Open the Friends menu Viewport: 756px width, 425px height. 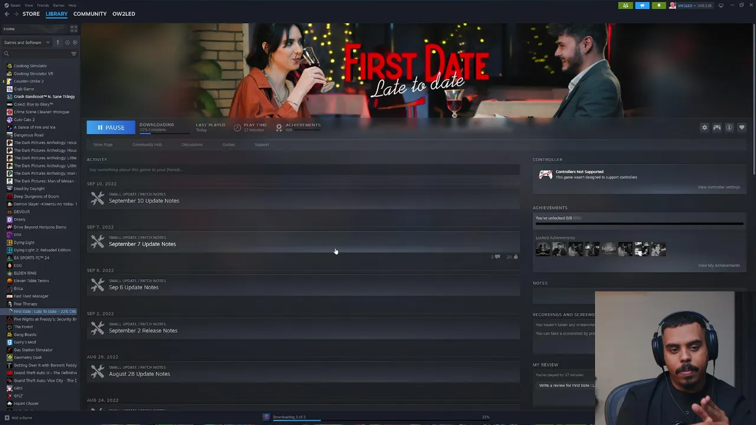(43, 5)
